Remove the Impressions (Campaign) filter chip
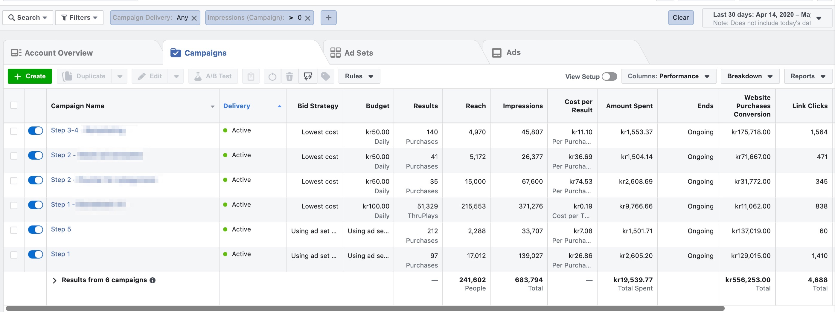835x312 pixels. coord(308,18)
